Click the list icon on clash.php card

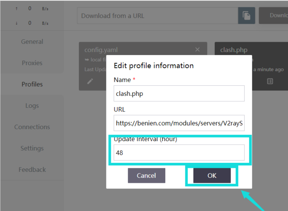click(x=270, y=81)
